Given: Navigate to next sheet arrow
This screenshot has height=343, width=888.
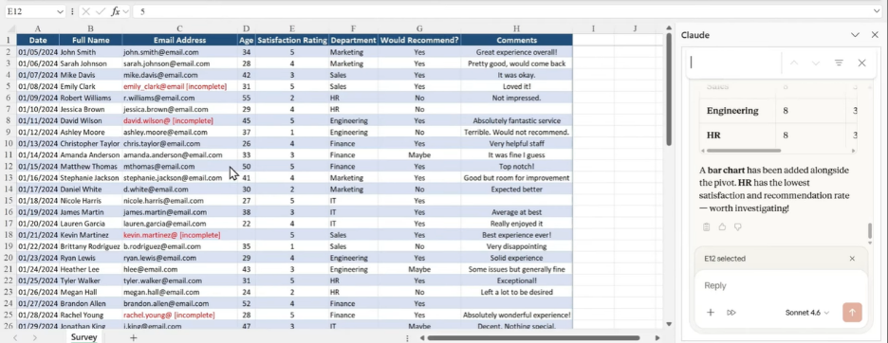Looking at the screenshot, I should pyautogui.click(x=35, y=337).
